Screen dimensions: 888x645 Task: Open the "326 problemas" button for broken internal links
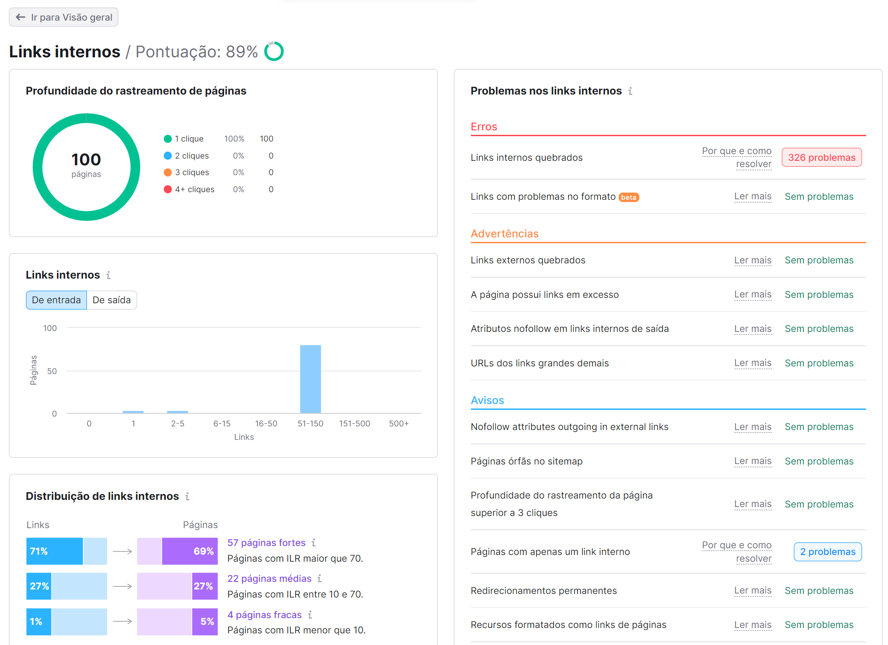coord(821,157)
